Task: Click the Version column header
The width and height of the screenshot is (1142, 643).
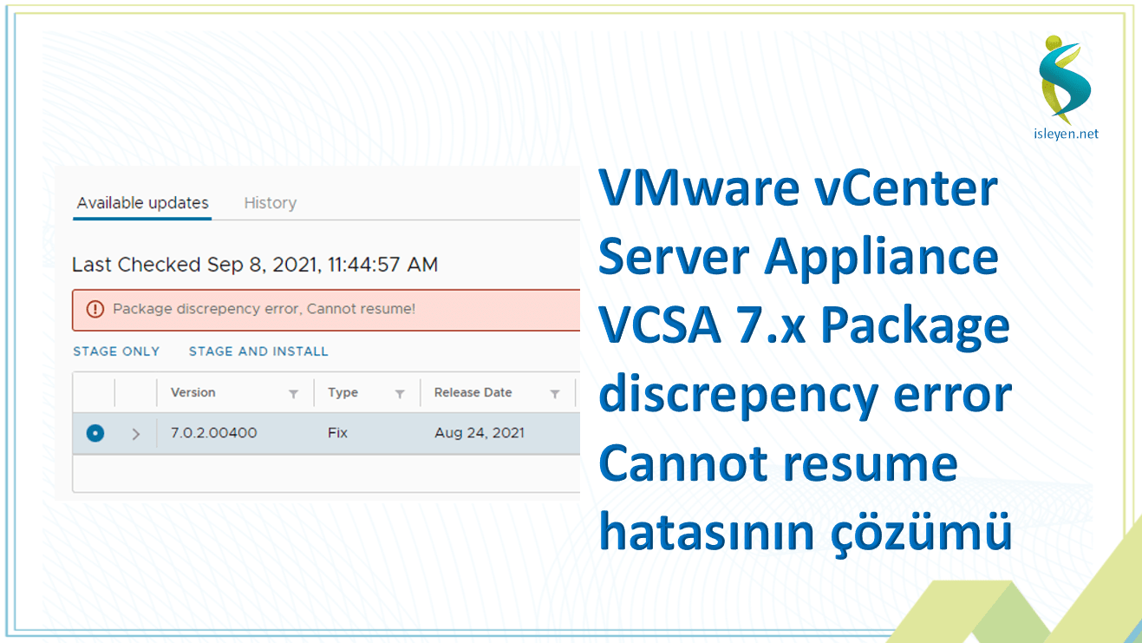Action: 193,392
